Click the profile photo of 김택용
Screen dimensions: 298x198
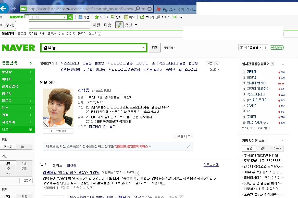58,108
